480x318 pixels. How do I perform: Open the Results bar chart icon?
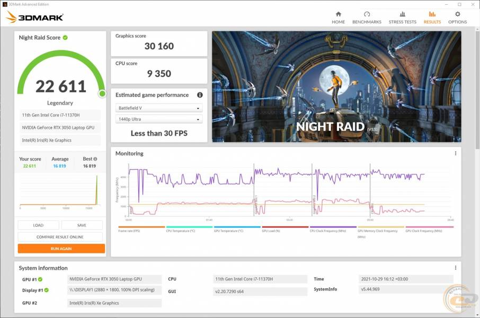432,14
